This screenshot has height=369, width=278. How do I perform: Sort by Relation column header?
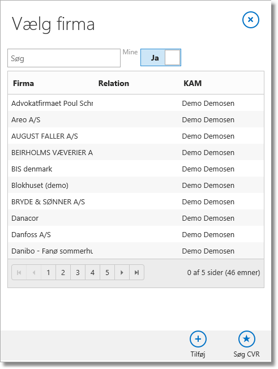point(114,83)
